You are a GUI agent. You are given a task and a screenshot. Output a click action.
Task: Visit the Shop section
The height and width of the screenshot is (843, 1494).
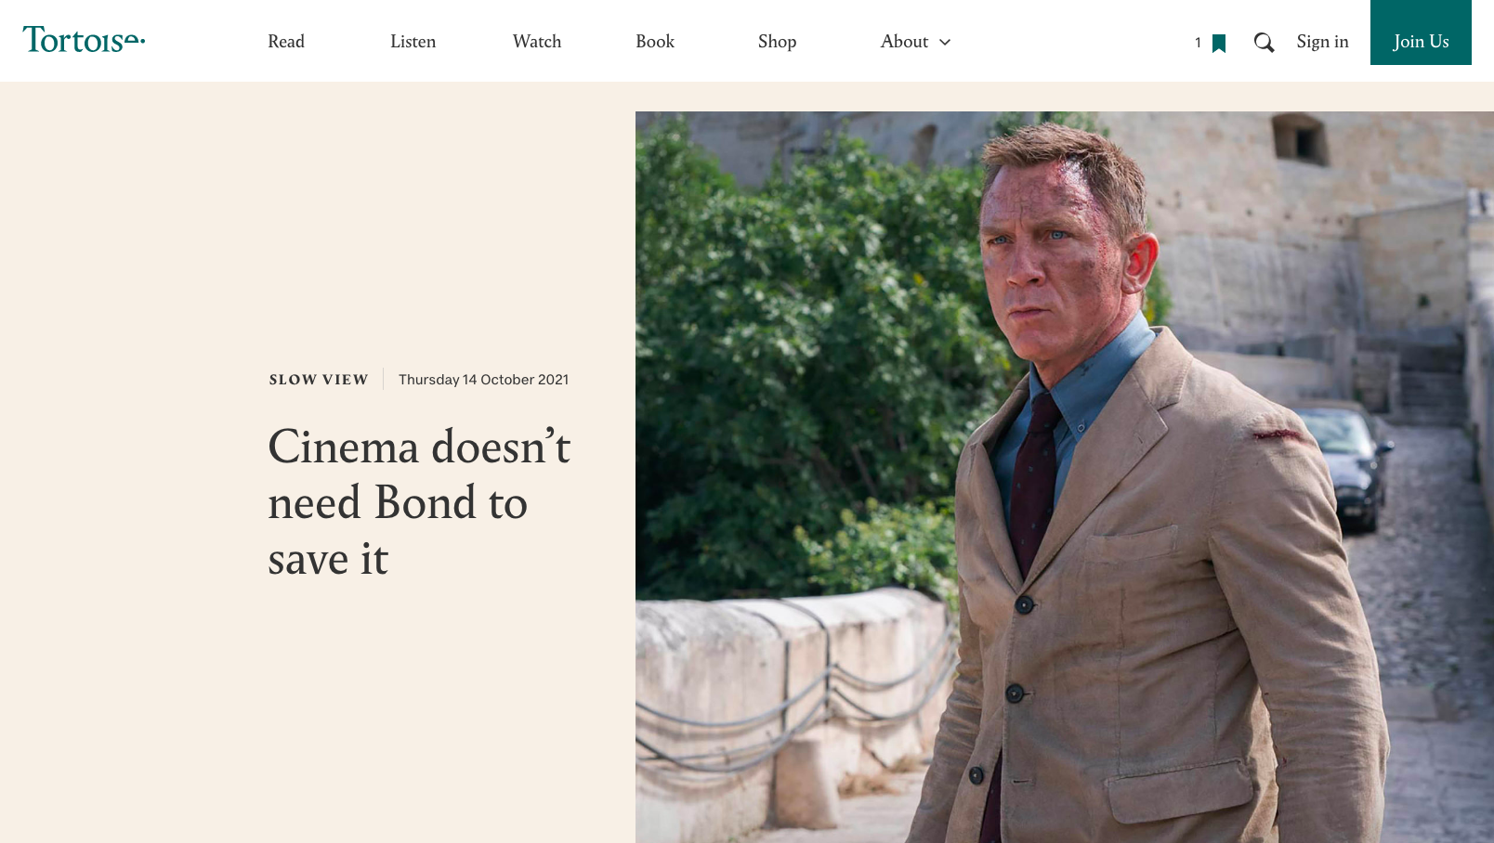coord(777,42)
